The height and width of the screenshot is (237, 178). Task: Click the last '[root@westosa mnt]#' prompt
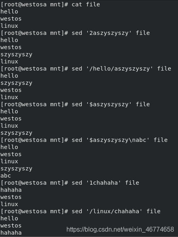(x=34, y=211)
